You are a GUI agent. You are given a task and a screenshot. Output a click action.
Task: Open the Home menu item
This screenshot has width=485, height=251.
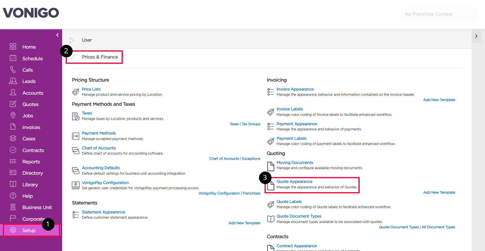29,47
